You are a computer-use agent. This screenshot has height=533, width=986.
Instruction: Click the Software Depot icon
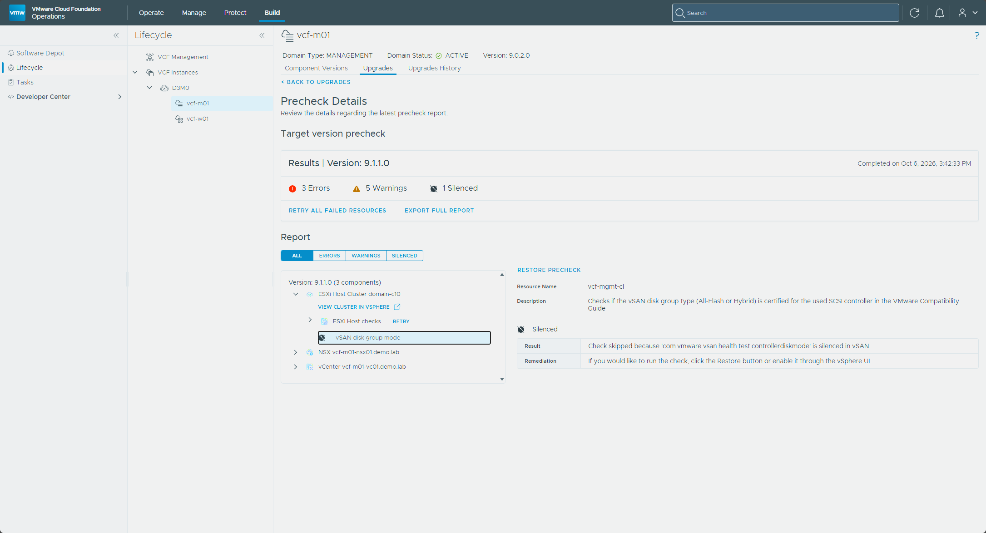pyautogui.click(x=11, y=53)
